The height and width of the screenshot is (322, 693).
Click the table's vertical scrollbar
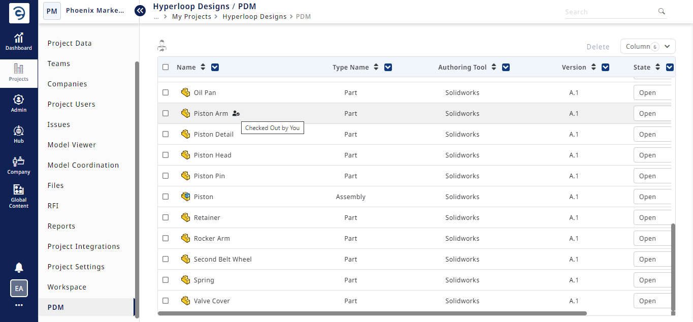click(673, 266)
